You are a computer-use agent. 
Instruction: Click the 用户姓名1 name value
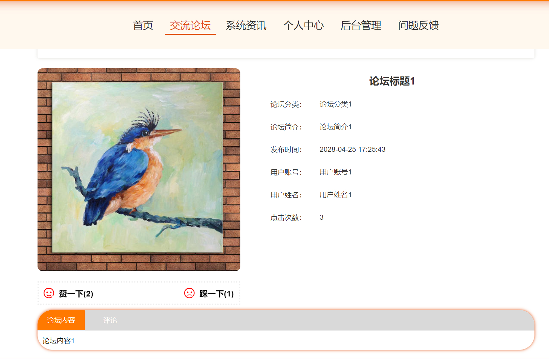tap(336, 195)
